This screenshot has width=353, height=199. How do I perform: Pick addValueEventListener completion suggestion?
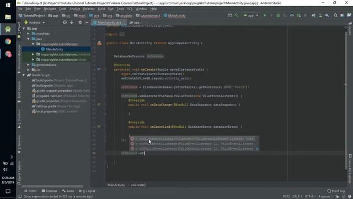(194, 144)
